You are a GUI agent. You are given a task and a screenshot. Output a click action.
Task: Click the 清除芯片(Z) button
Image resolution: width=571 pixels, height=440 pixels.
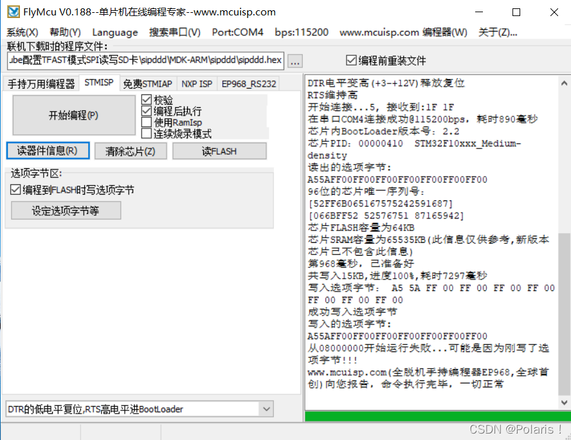pos(131,151)
